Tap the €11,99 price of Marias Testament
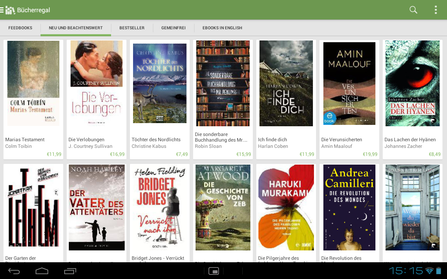 coord(54,154)
